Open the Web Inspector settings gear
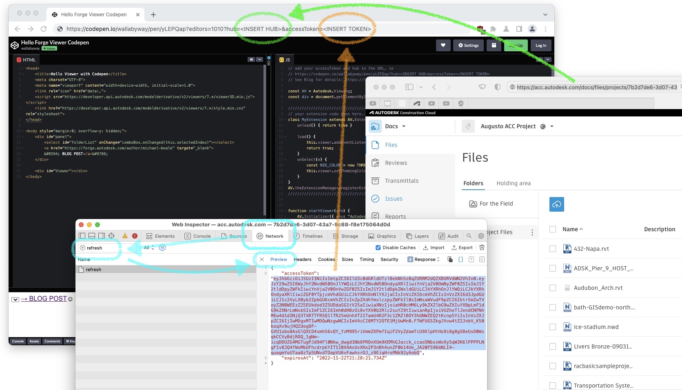Viewport: 682px width, 390px height. (481, 236)
